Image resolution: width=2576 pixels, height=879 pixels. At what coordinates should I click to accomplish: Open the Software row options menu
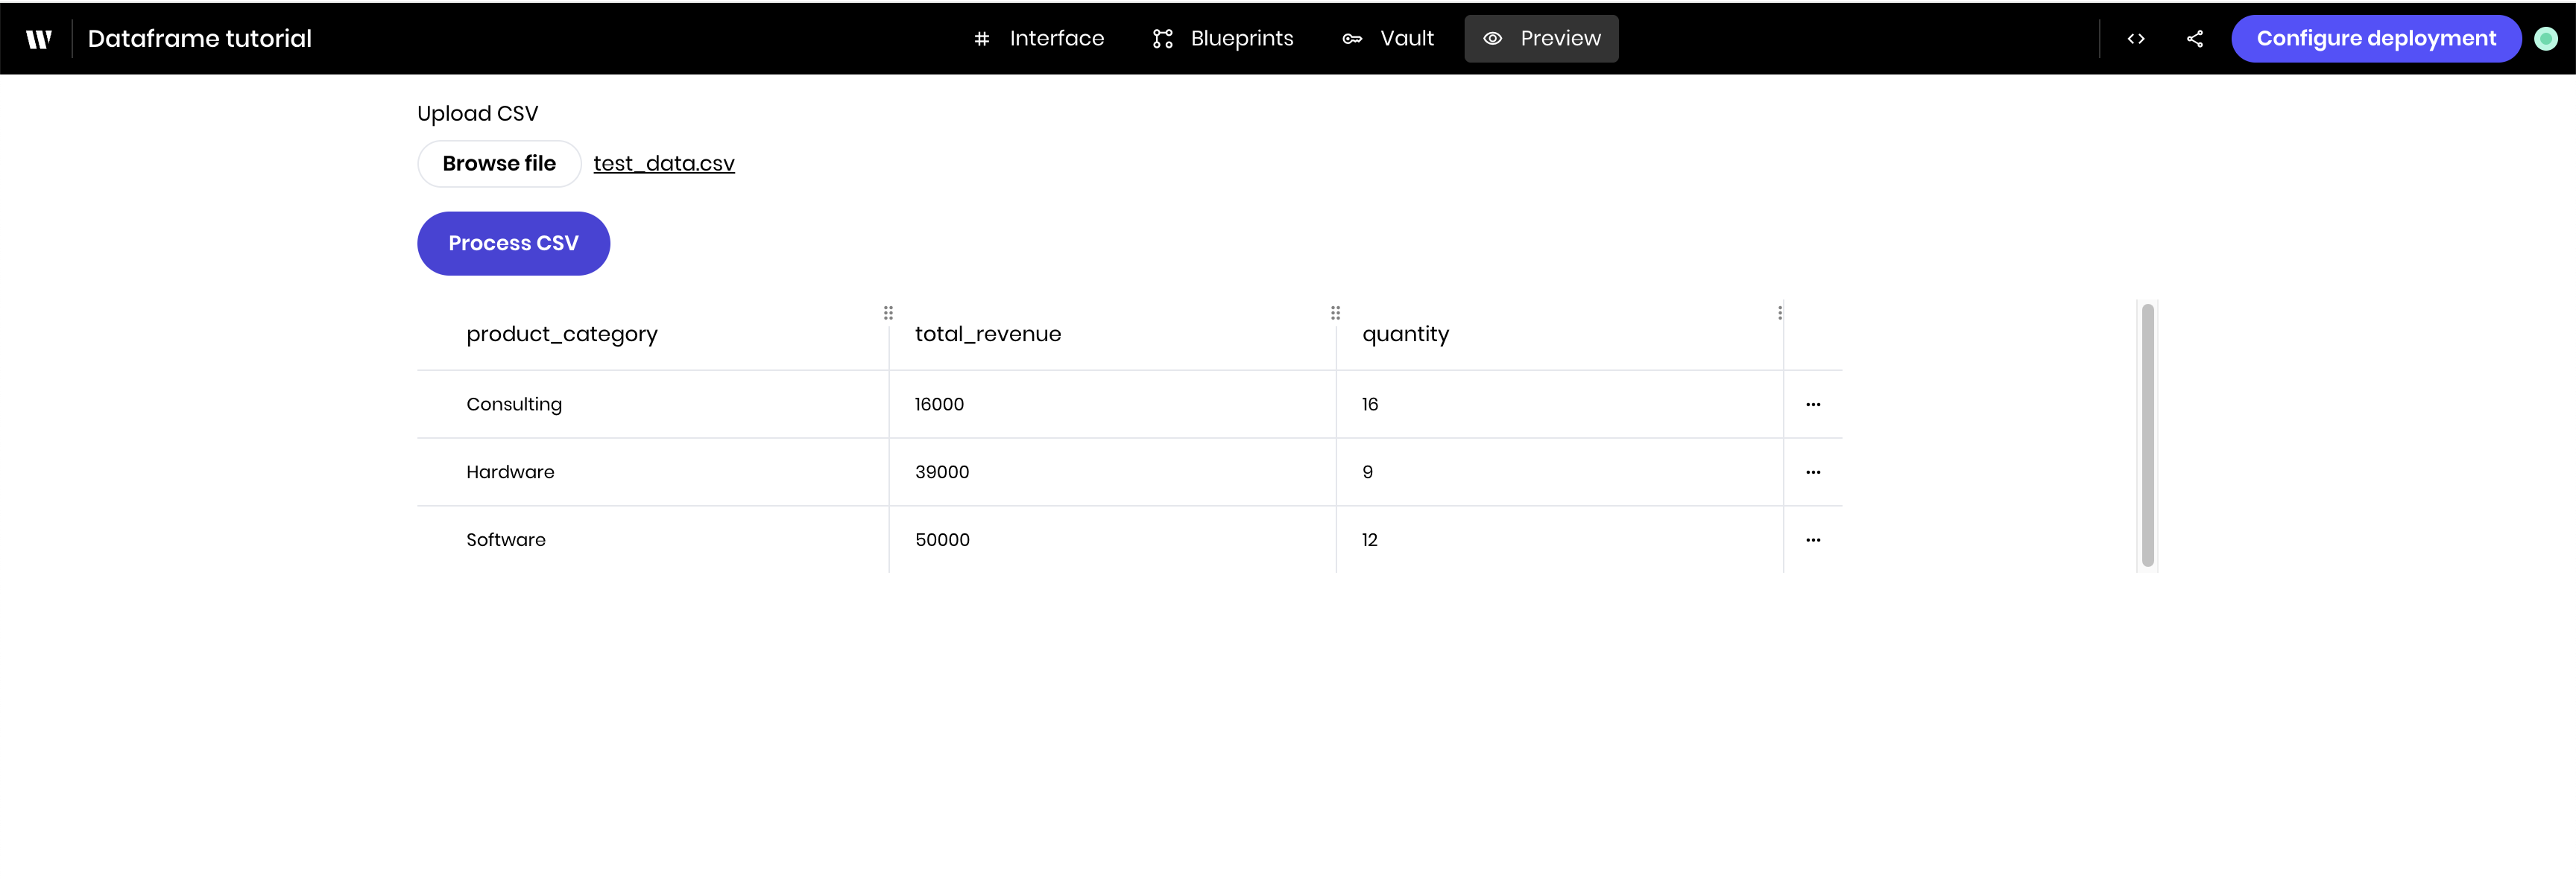1813,540
